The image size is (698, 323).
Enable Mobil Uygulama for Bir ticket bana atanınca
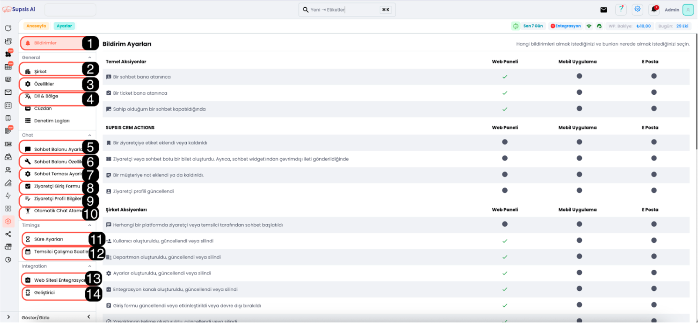(579, 92)
